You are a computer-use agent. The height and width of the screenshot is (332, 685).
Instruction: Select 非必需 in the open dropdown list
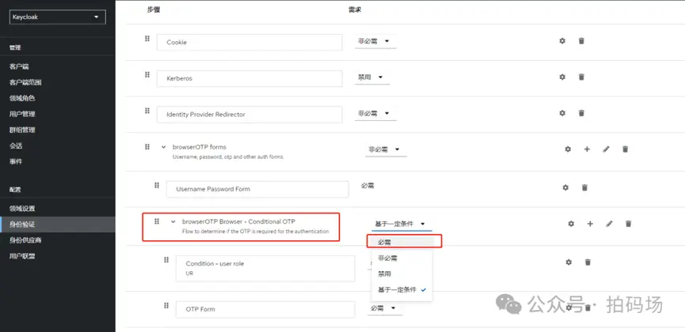pos(402,258)
